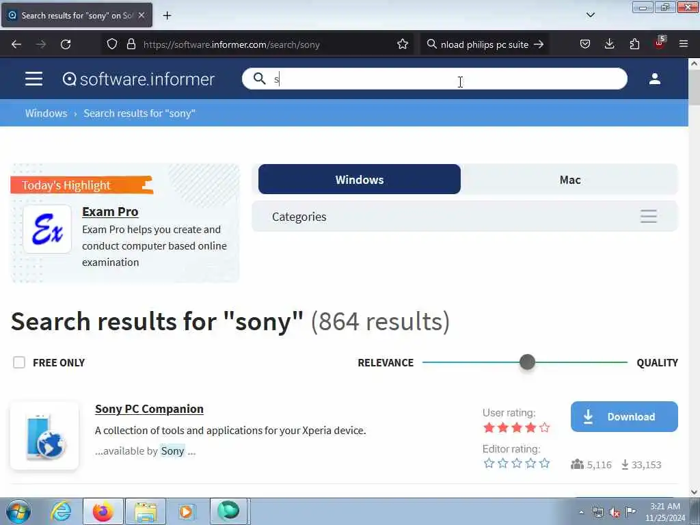700x525 pixels.
Task: Go back with browser back arrow
Action: point(16,44)
